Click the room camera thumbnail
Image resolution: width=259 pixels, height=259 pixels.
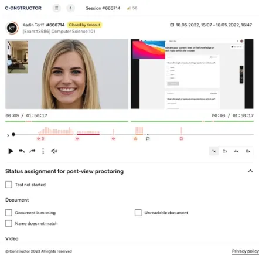point(18,57)
